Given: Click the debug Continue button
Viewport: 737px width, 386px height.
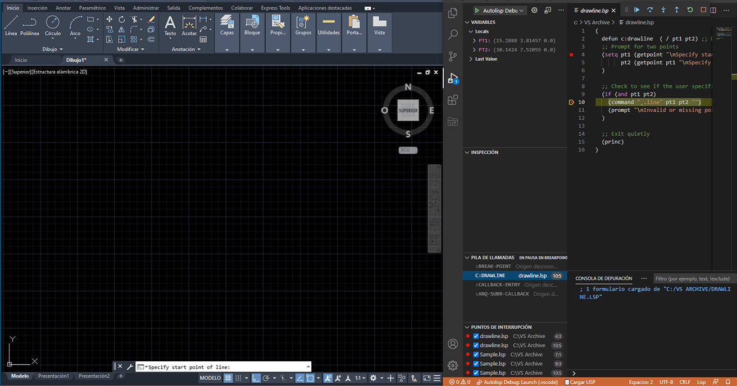Looking at the screenshot, I should [x=636, y=10].
